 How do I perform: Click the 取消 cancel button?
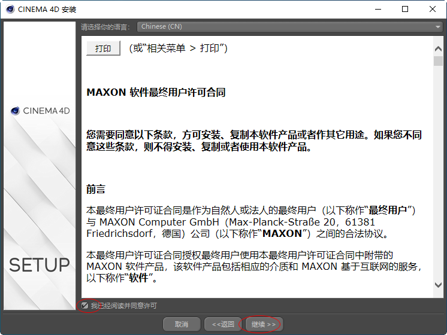tap(182, 324)
